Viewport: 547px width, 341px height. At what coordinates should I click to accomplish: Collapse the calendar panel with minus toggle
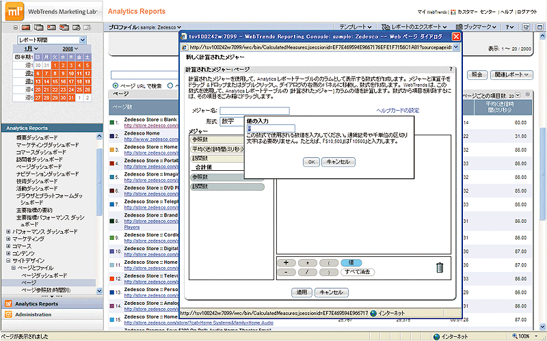15,27
